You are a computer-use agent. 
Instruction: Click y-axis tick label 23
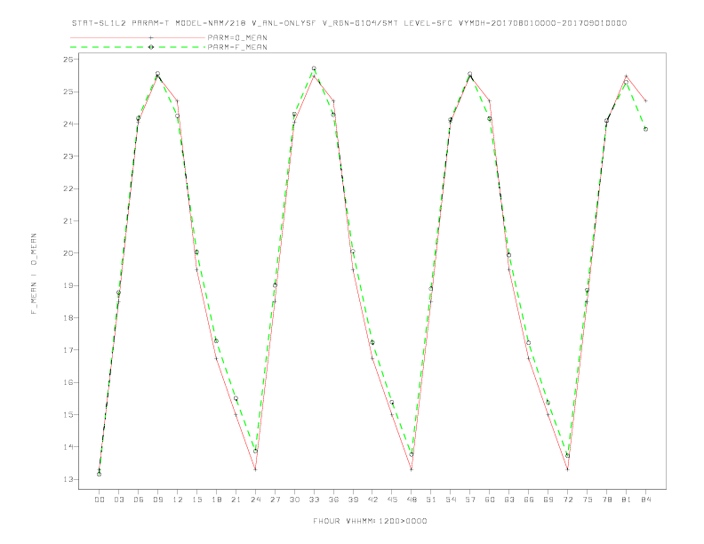click(68, 156)
